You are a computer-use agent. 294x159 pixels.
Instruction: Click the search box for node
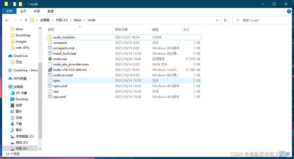[261, 20]
